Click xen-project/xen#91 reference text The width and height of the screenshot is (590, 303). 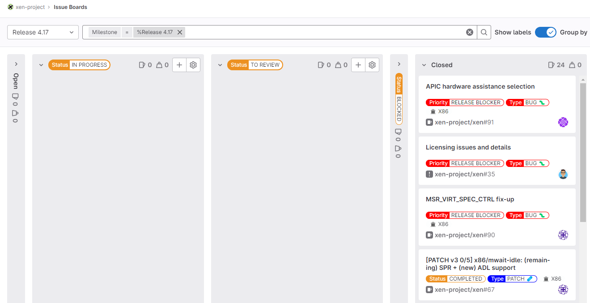pos(464,122)
